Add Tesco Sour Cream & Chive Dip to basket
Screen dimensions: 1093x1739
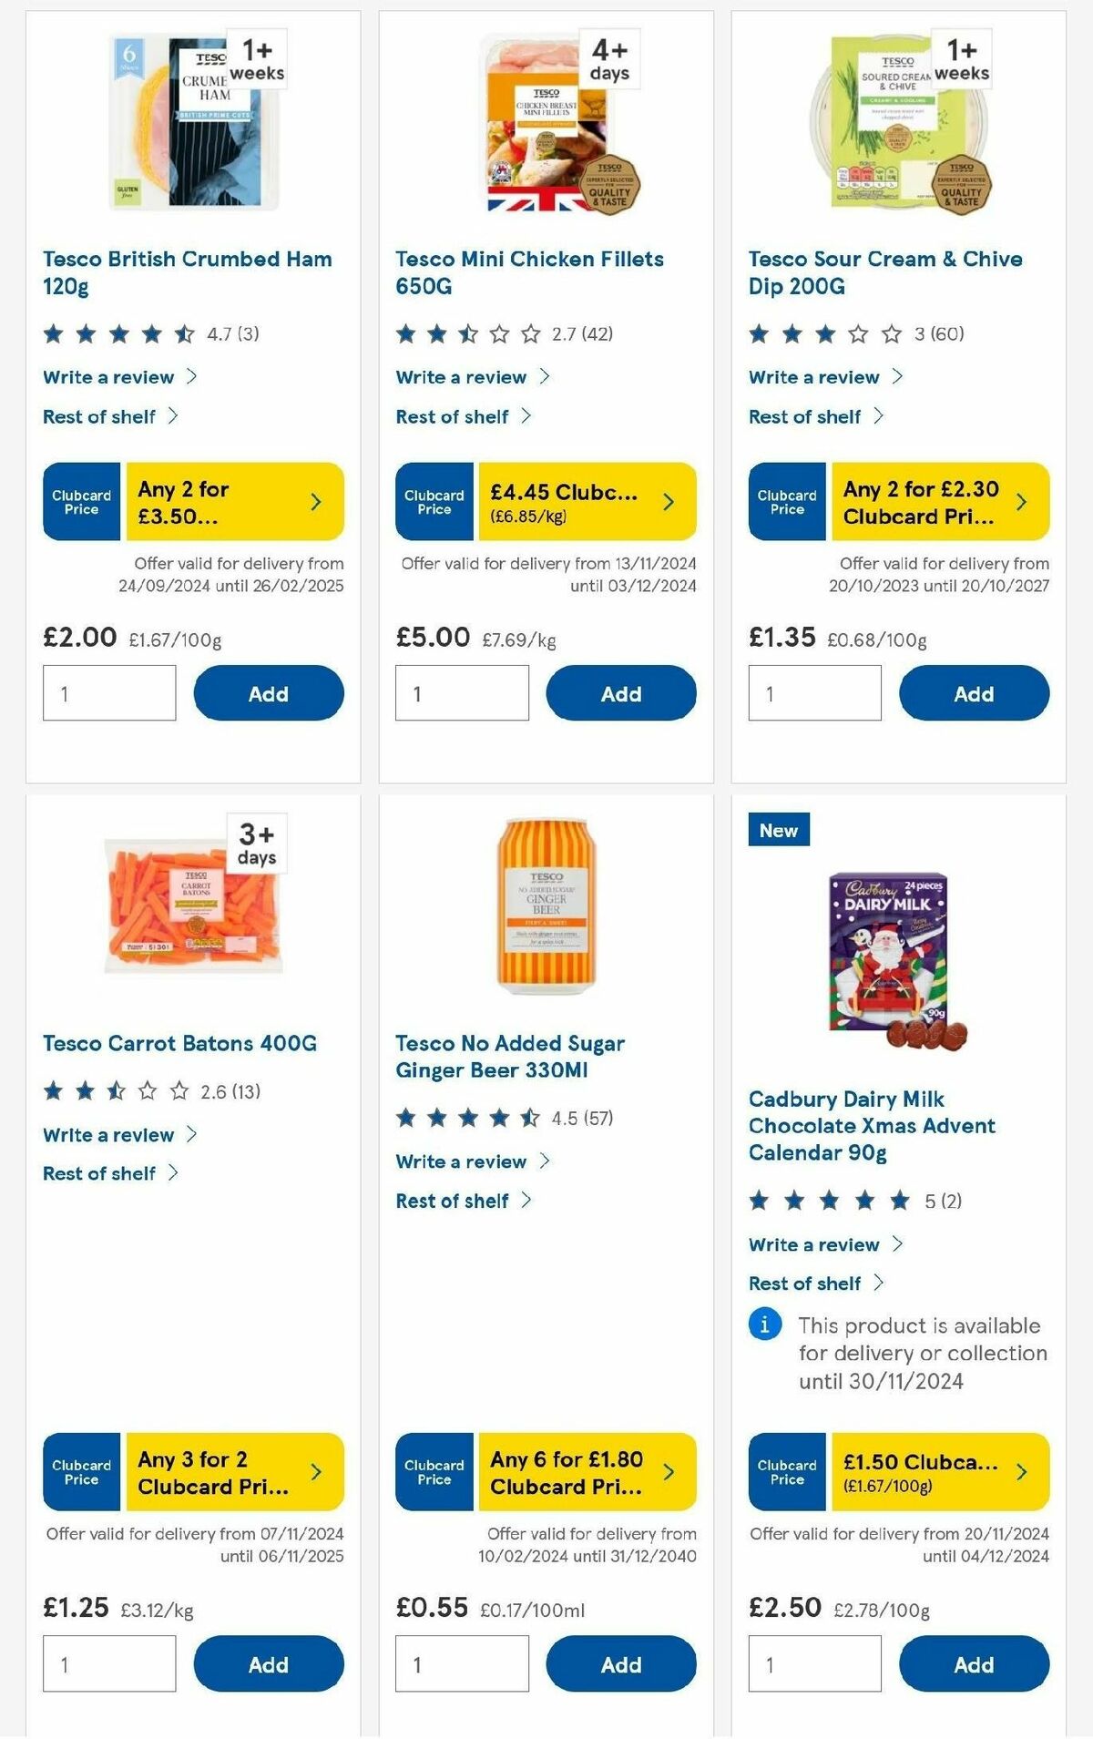(x=974, y=693)
